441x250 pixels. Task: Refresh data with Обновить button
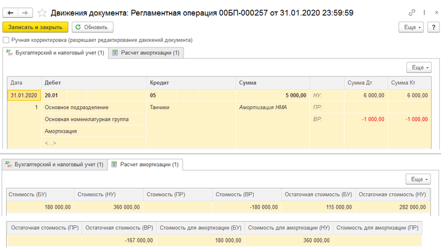click(93, 27)
